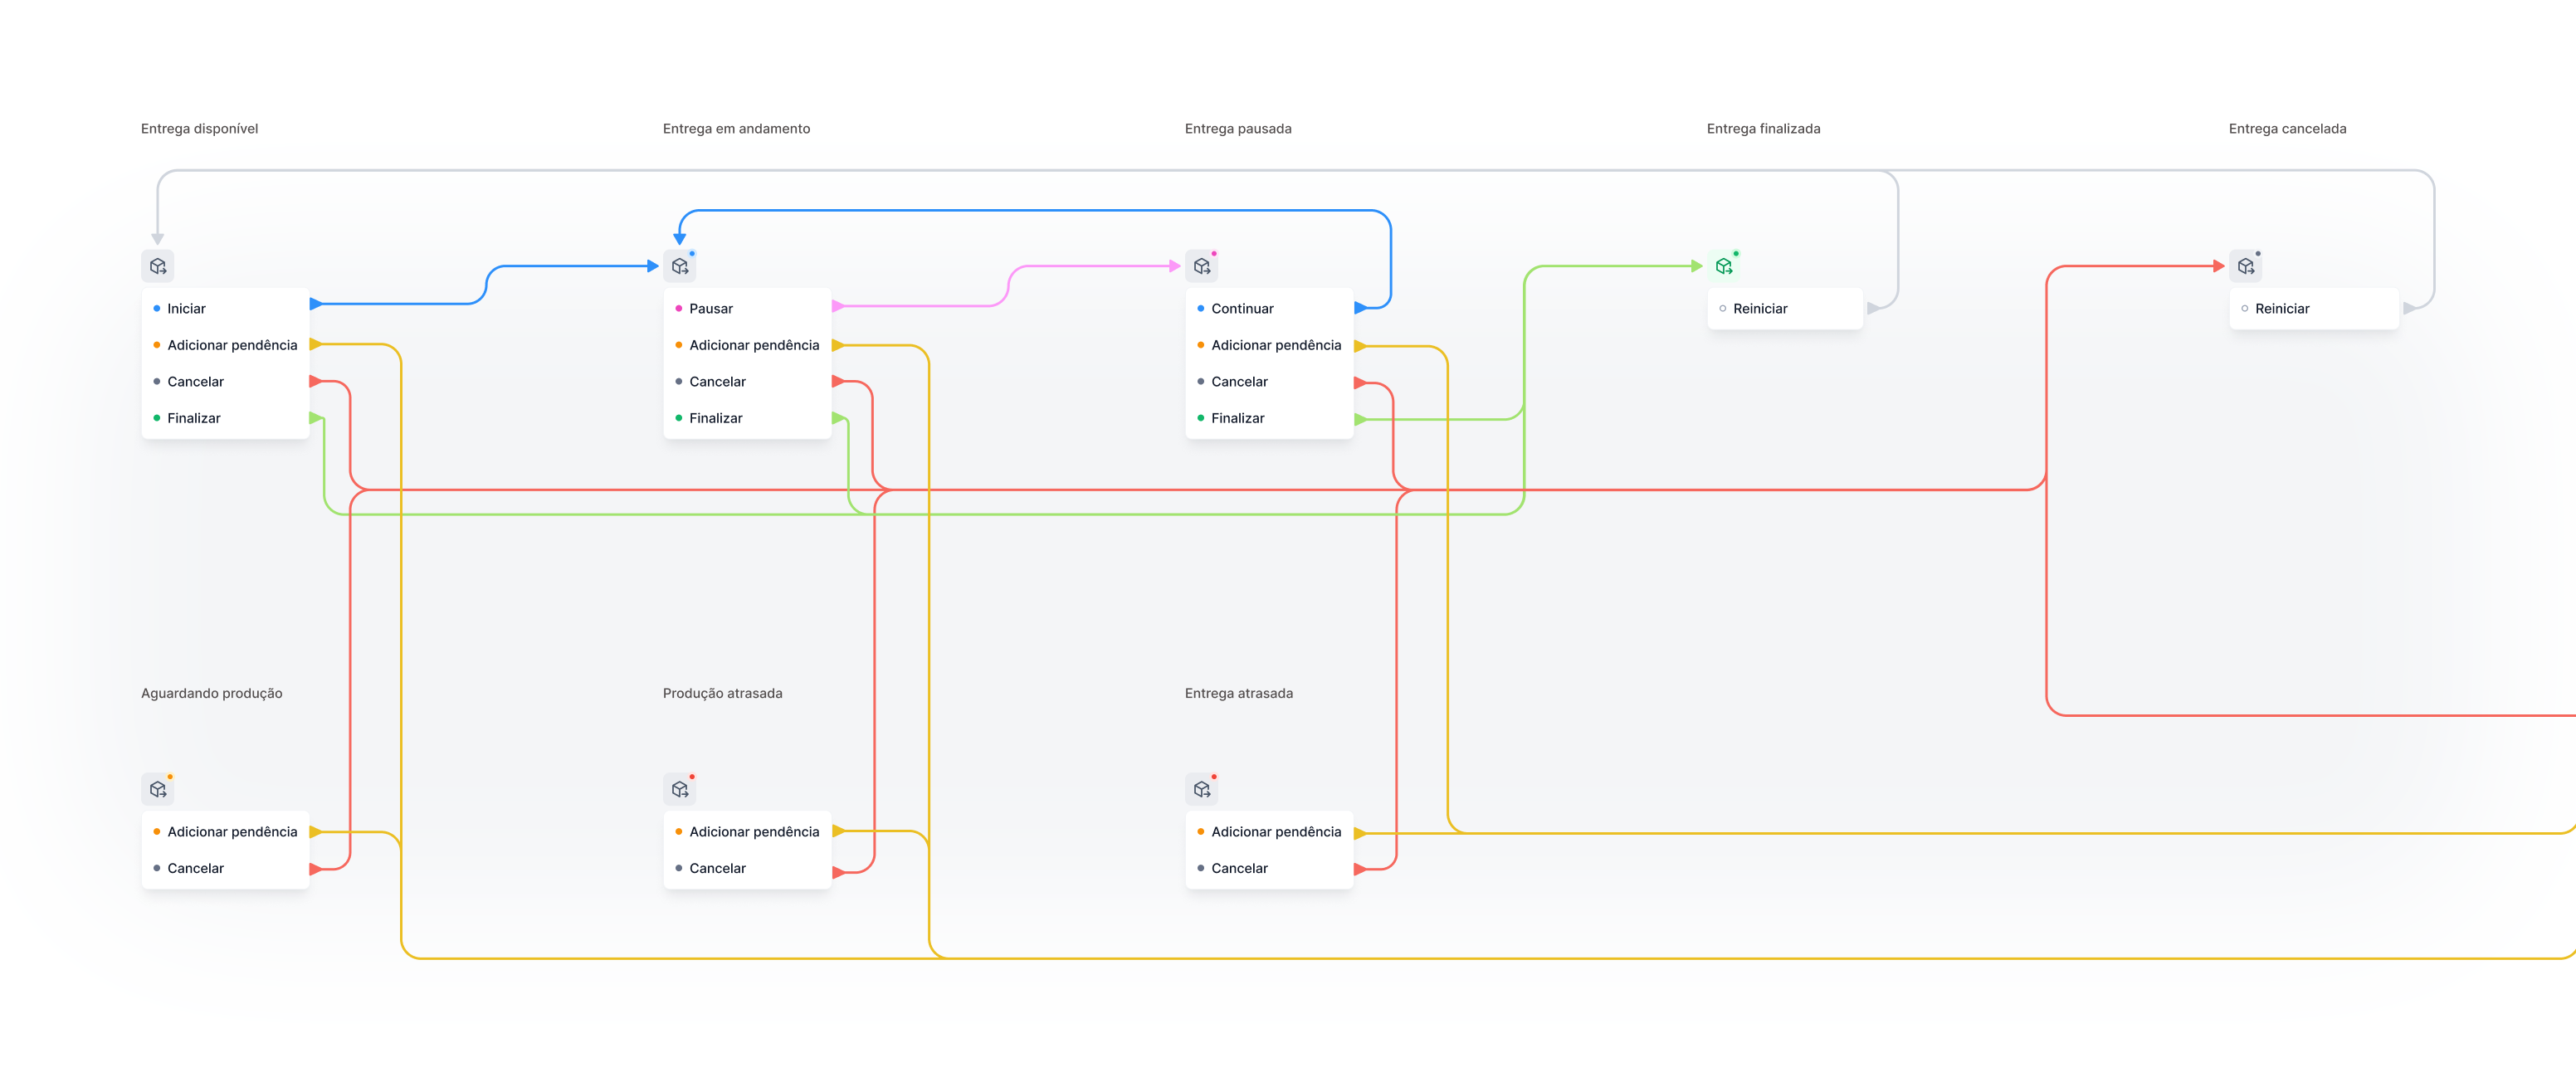The width and height of the screenshot is (2576, 1077).
Task: Click the Entrega atrasada package icon
Action: tap(1202, 789)
